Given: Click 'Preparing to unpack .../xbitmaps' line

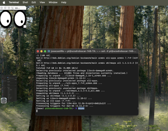Looking at the screenshot, I should pos(70,91).
